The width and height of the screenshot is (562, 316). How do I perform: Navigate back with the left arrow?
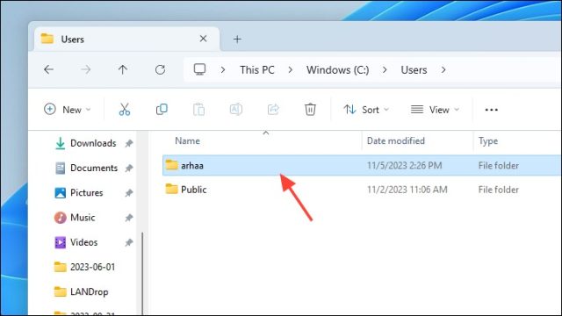tap(49, 69)
